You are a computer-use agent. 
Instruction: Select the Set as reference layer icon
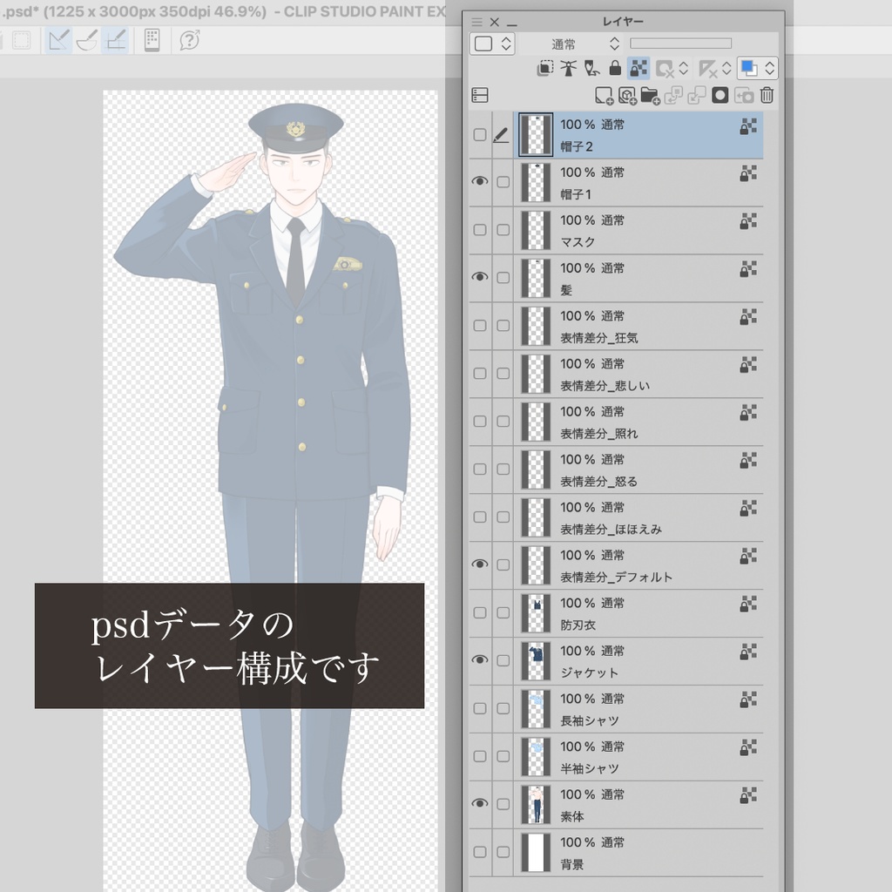[569, 68]
